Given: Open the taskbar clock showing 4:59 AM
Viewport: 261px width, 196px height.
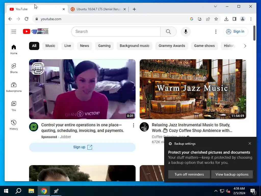Looking at the screenshot, I should [x=239, y=191].
